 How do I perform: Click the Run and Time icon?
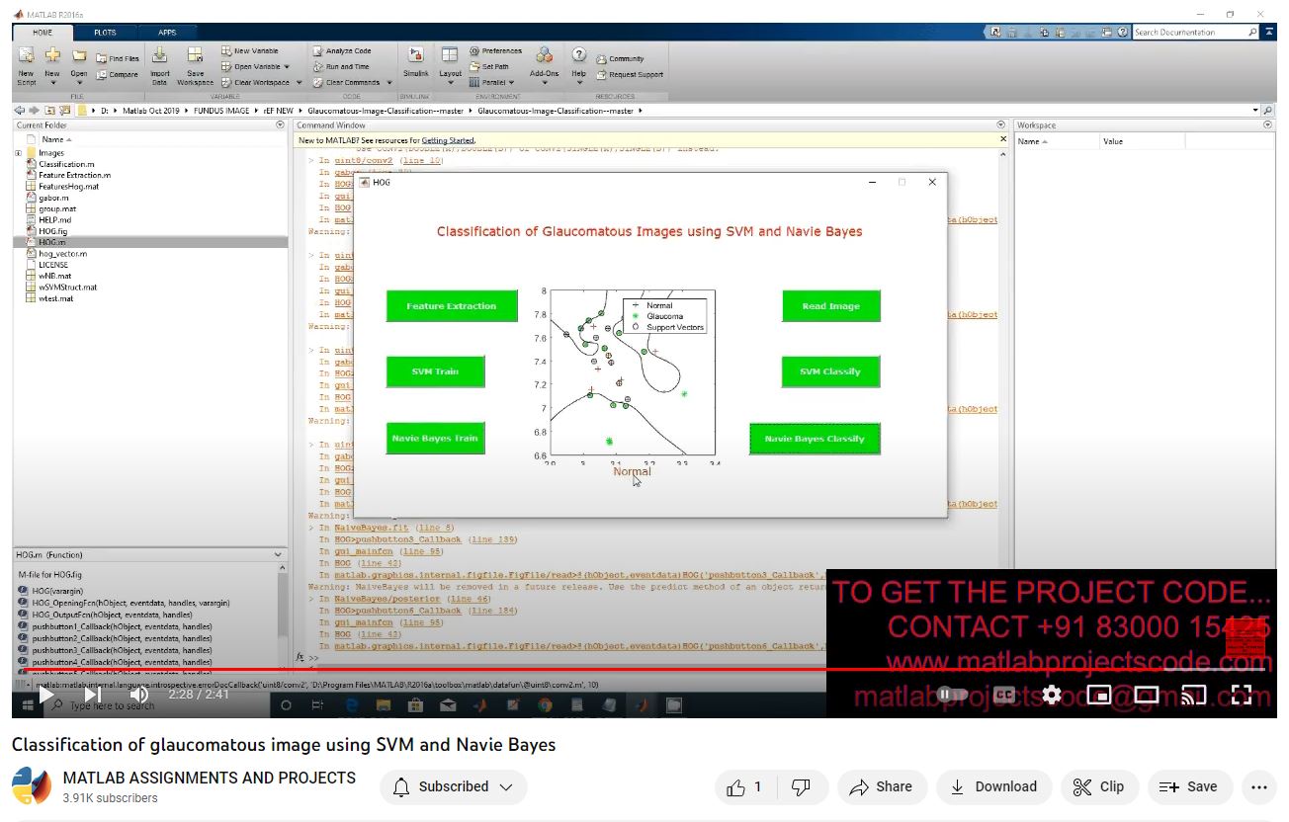point(317,66)
